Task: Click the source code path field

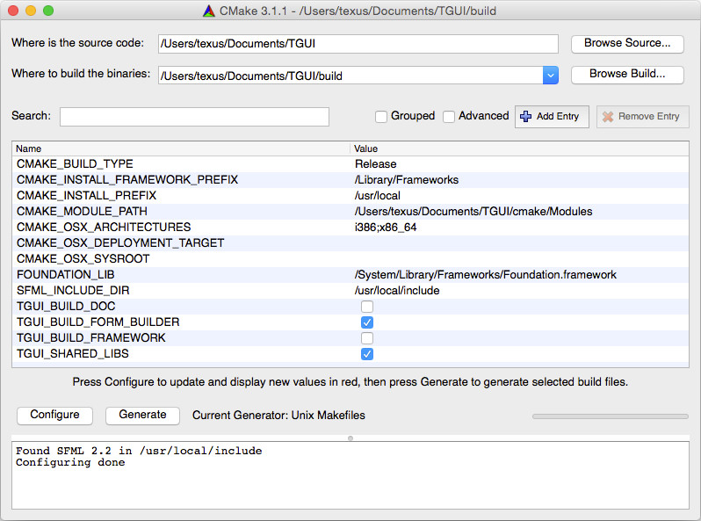Action: tap(358, 44)
